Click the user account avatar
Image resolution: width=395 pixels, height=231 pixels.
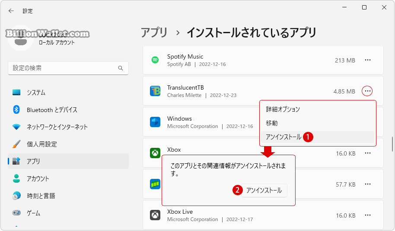[x=21, y=38]
